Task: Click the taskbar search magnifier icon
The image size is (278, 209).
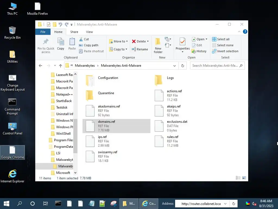Action: tap(20, 204)
